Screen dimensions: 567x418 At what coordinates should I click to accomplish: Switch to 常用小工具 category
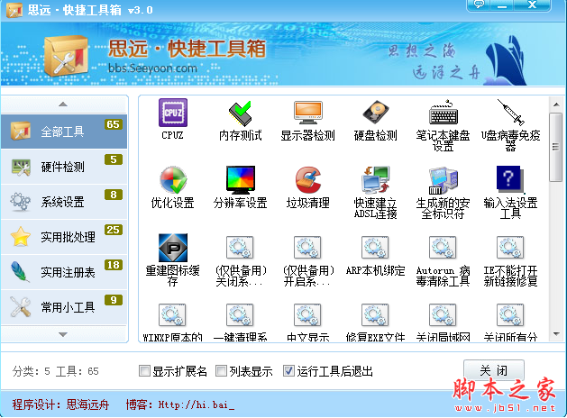click(x=64, y=307)
